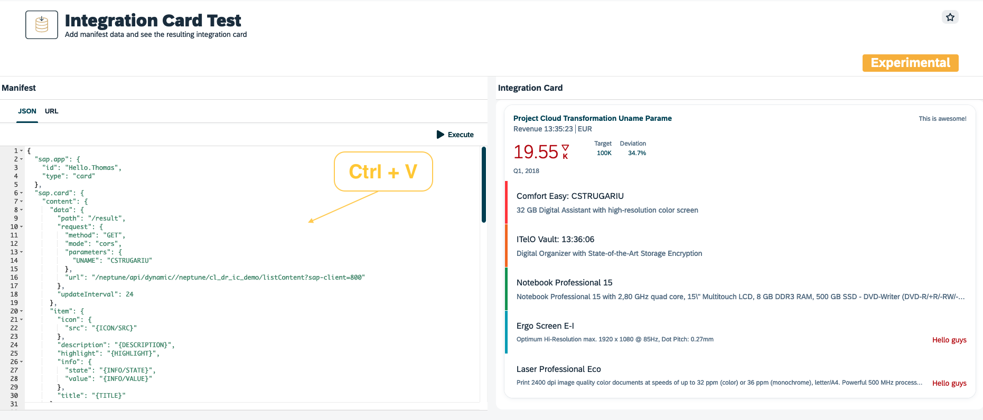Click the Experimental badge
This screenshot has height=420, width=983.
coord(910,63)
